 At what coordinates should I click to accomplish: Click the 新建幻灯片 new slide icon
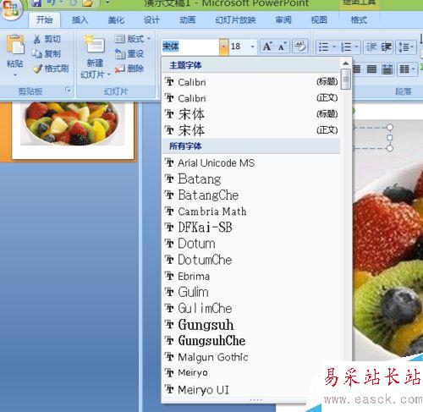[x=95, y=45]
